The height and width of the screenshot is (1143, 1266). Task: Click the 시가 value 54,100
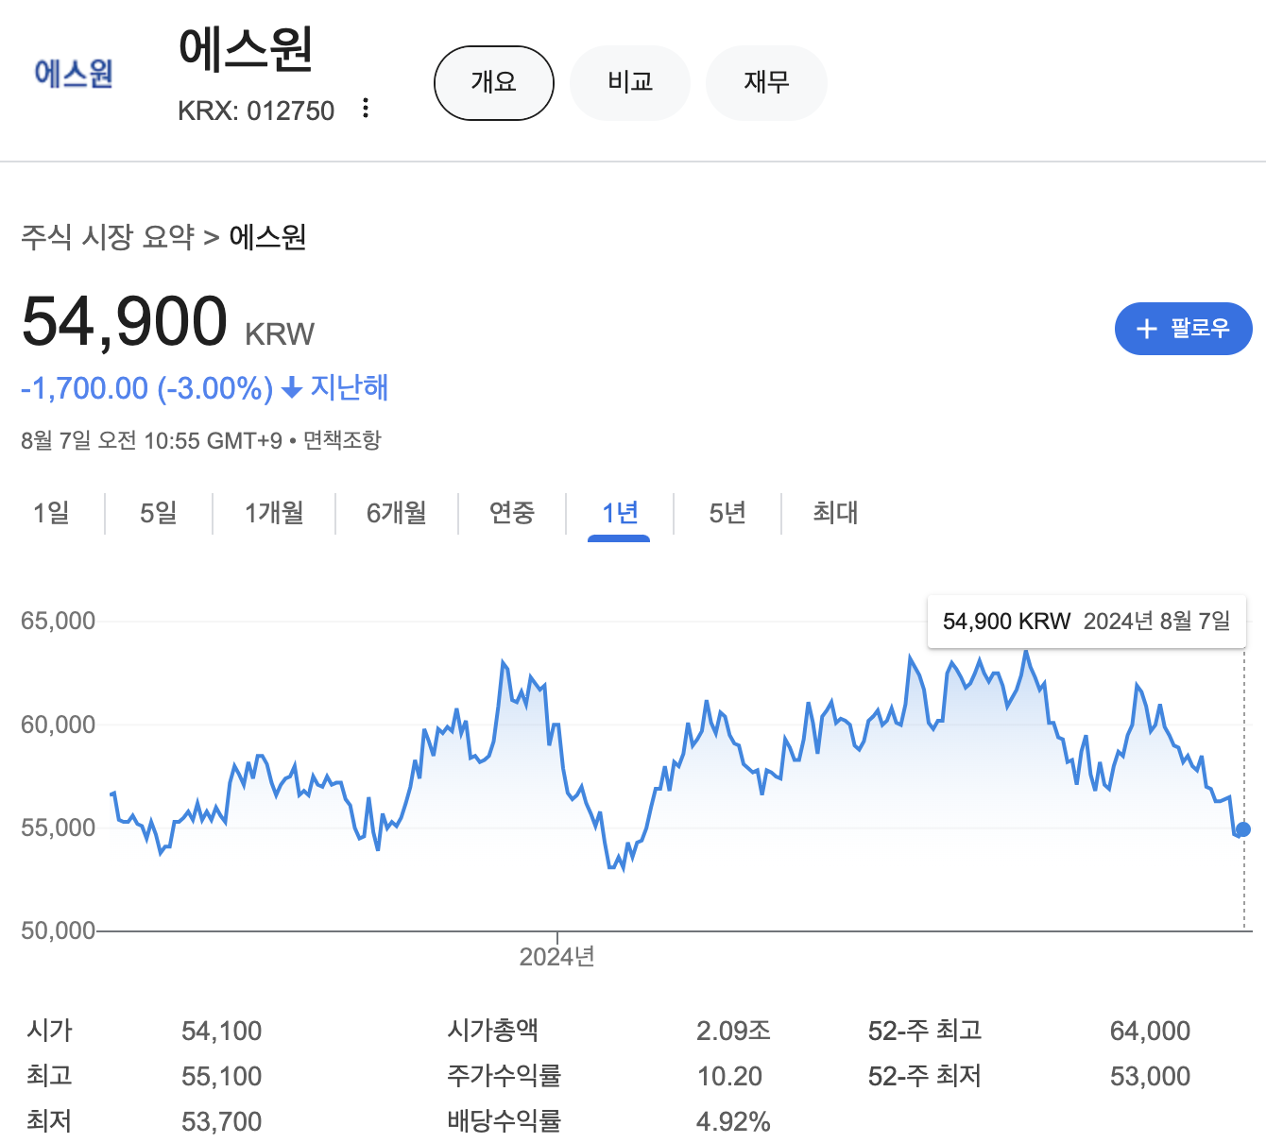[221, 1031]
